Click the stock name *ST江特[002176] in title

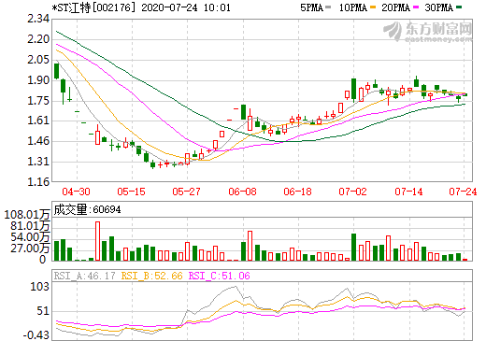94,7
